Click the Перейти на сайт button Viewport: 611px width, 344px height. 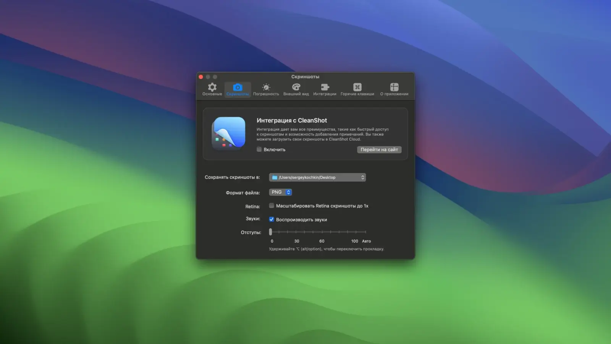point(379,149)
